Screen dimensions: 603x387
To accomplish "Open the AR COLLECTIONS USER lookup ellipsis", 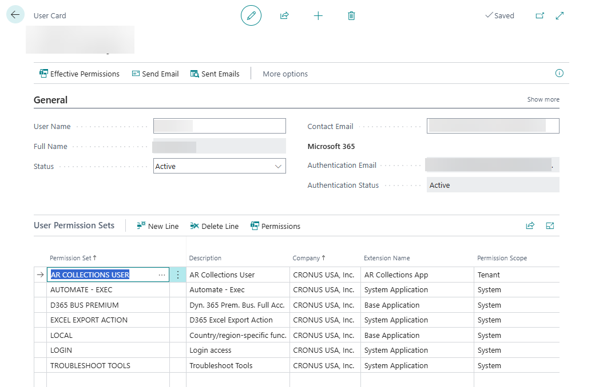I will [x=162, y=275].
